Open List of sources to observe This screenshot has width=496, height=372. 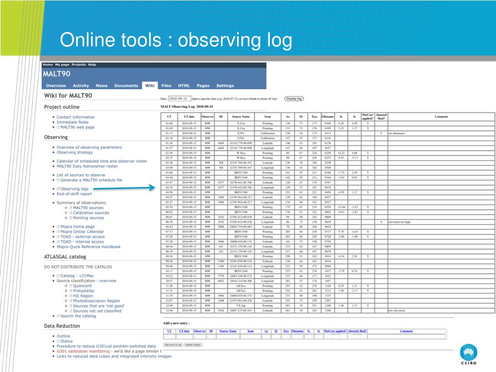pos(81,175)
